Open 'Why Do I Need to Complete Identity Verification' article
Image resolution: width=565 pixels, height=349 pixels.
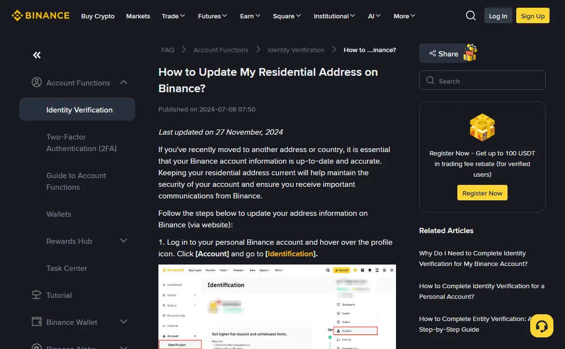(473, 258)
